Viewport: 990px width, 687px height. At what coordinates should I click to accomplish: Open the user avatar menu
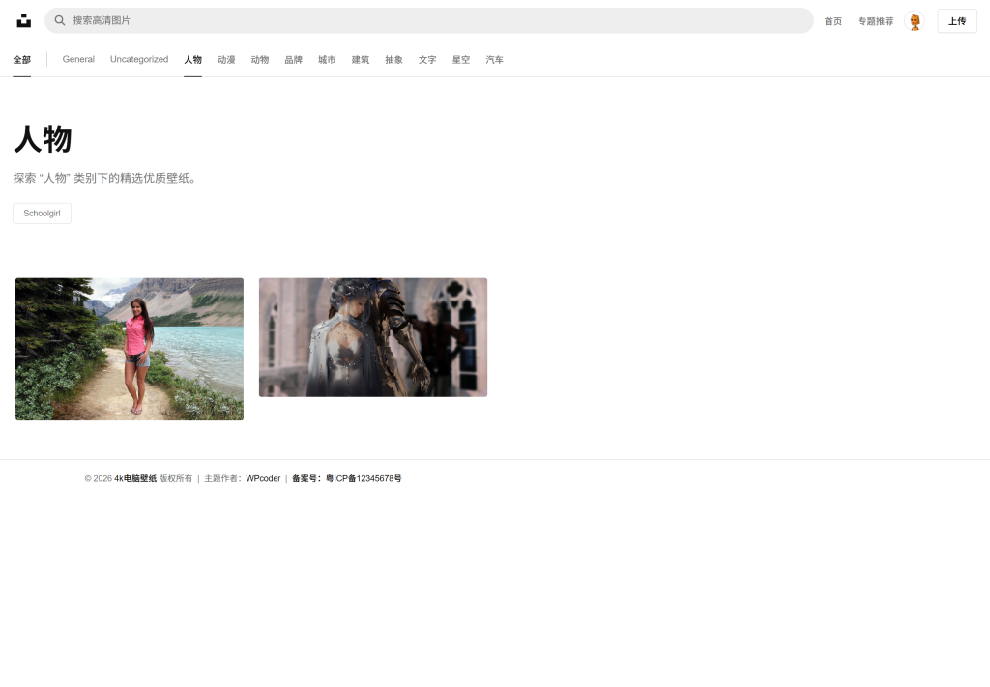click(914, 21)
